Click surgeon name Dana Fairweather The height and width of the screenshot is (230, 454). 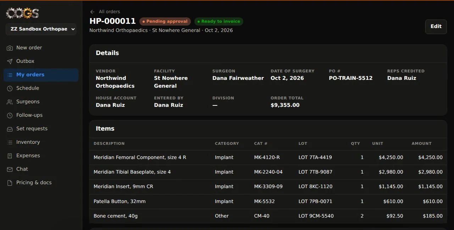click(238, 78)
